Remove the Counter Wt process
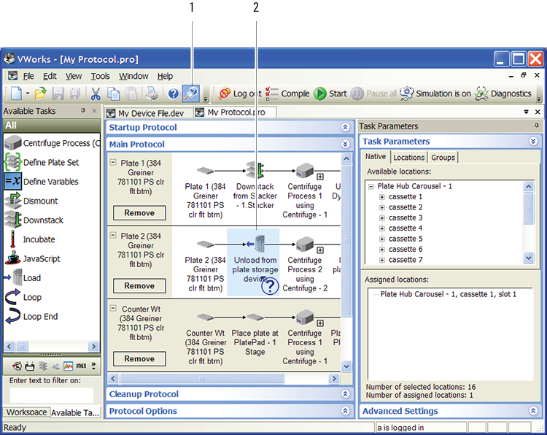Image resolution: width=547 pixels, height=435 pixels. coord(139,359)
